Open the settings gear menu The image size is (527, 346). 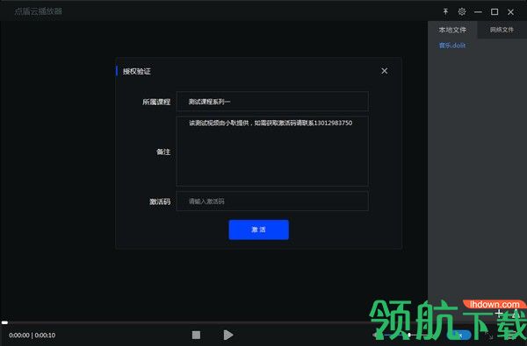[x=462, y=11]
